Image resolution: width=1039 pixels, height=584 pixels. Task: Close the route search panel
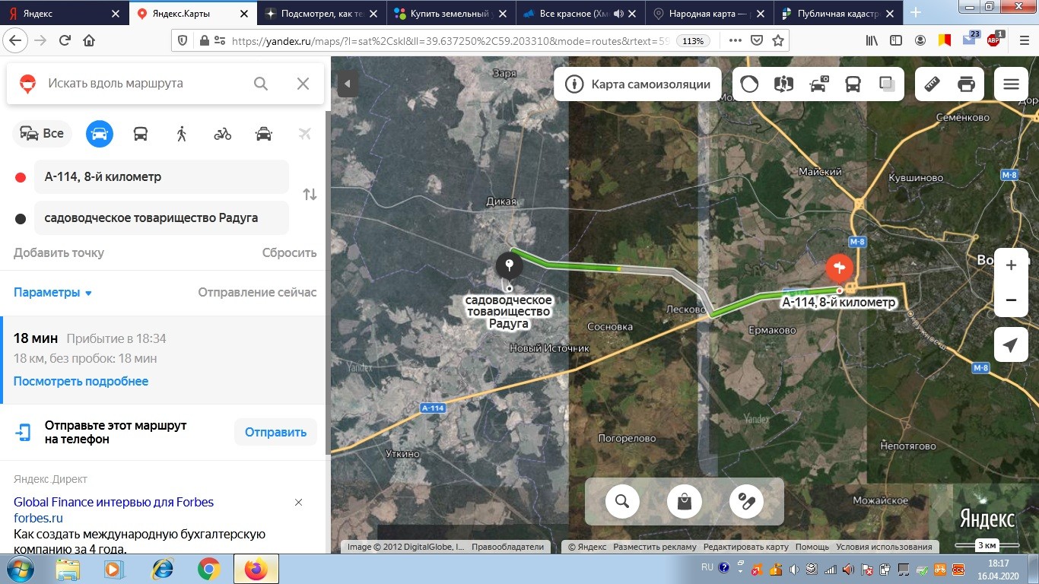tap(303, 84)
